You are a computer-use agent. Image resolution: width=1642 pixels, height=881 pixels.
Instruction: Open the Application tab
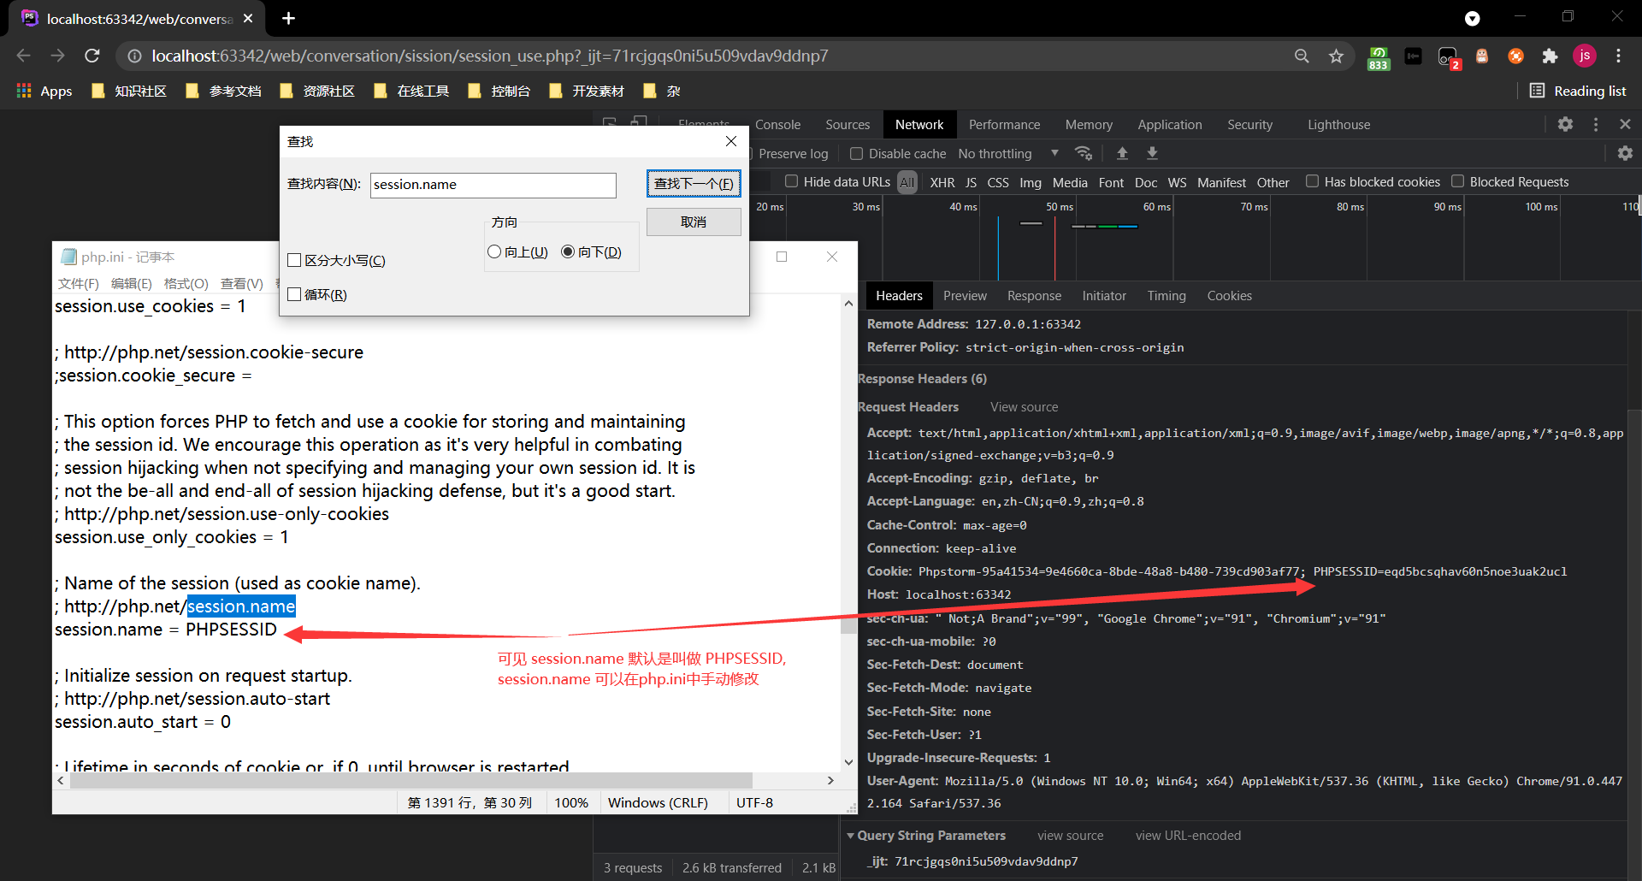click(x=1169, y=125)
